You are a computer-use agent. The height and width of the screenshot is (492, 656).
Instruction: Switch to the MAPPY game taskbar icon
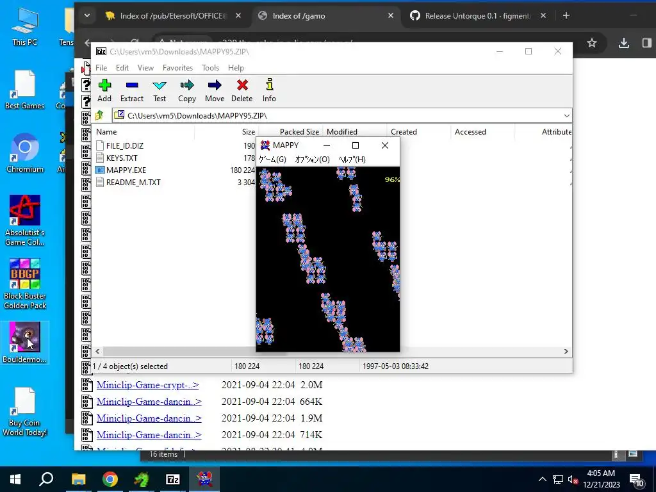tap(204, 479)
